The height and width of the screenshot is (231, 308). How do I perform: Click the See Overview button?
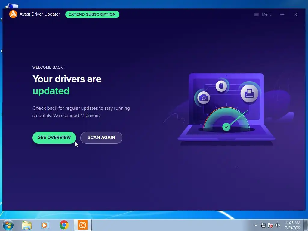click(x=54, y=137)
